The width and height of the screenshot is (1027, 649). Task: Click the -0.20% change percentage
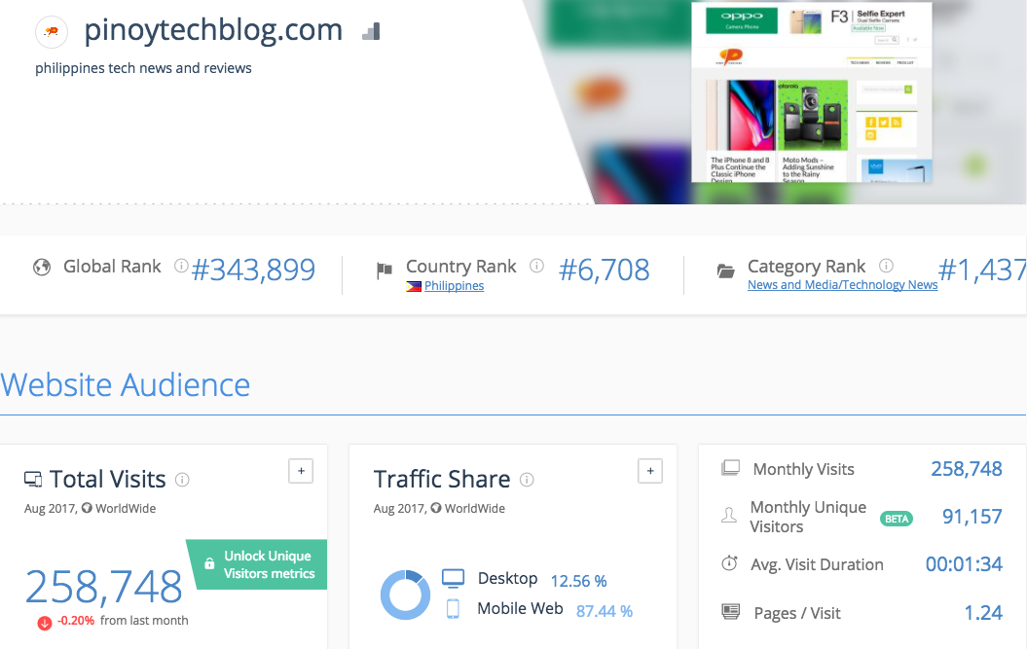pos(76,620)
